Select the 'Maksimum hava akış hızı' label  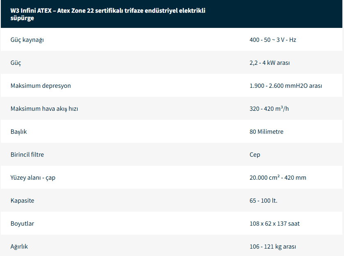44,109
